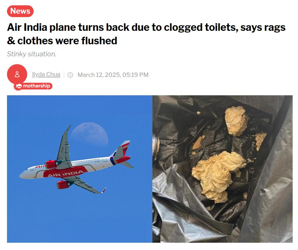Screen dimensions: 298x250
Task: Click the upper cloth lump in the bag
Action: pos(236,121)
